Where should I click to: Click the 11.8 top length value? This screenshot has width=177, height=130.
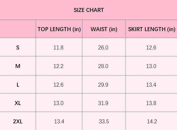pyautogui.click(x=58, y=48)
